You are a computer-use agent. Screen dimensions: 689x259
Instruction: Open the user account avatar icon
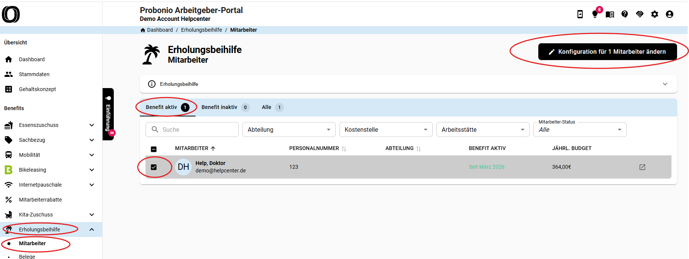pos(670,14)
